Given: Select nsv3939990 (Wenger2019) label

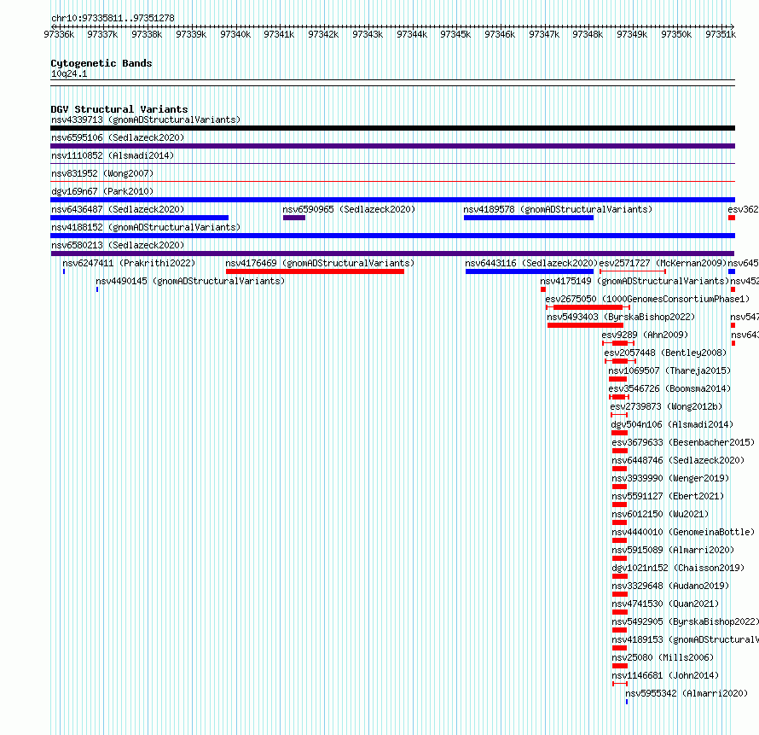Looking at the screenshot, I should click(x=670, y=478).
